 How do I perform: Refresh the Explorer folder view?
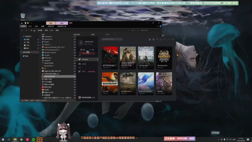click(x=133, y=30)
